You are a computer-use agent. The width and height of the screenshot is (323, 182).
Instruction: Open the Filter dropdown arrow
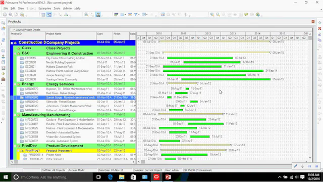click(139, 15)
